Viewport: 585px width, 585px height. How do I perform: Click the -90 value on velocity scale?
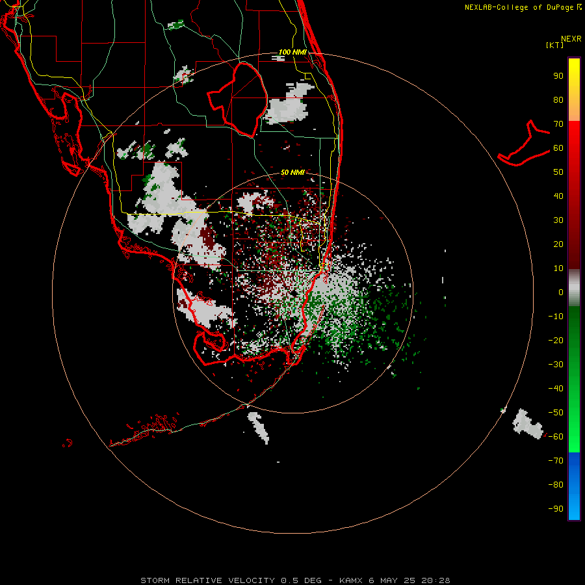tap(556, 509)
